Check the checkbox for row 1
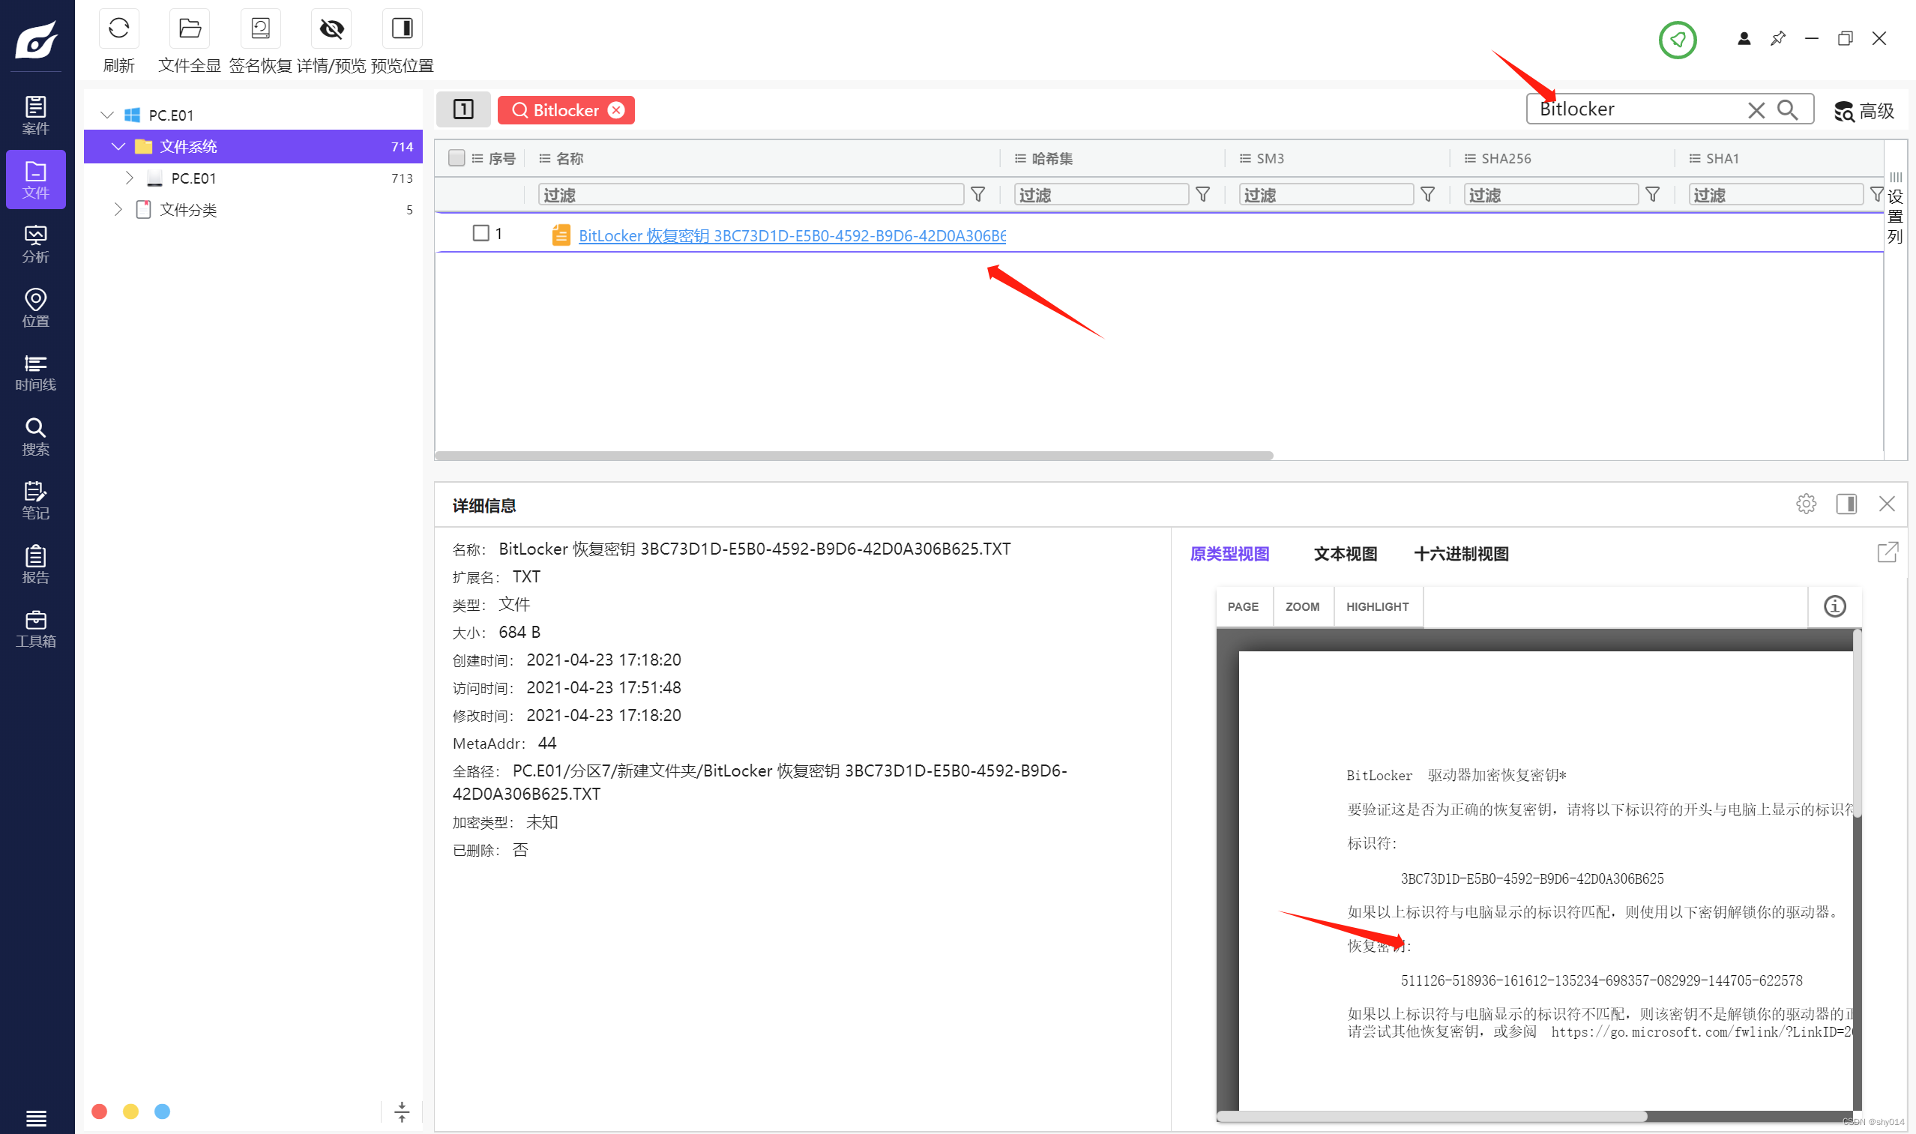The height and width of the screenshot is (1134, 1916). (480, 233)
